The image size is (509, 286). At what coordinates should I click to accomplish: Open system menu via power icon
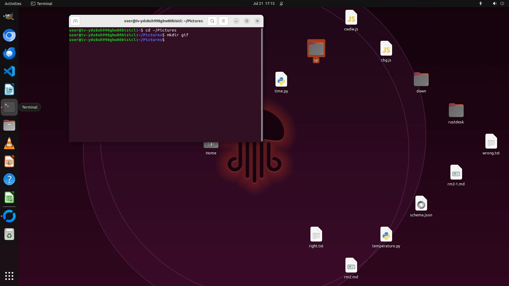click(502, 3)
